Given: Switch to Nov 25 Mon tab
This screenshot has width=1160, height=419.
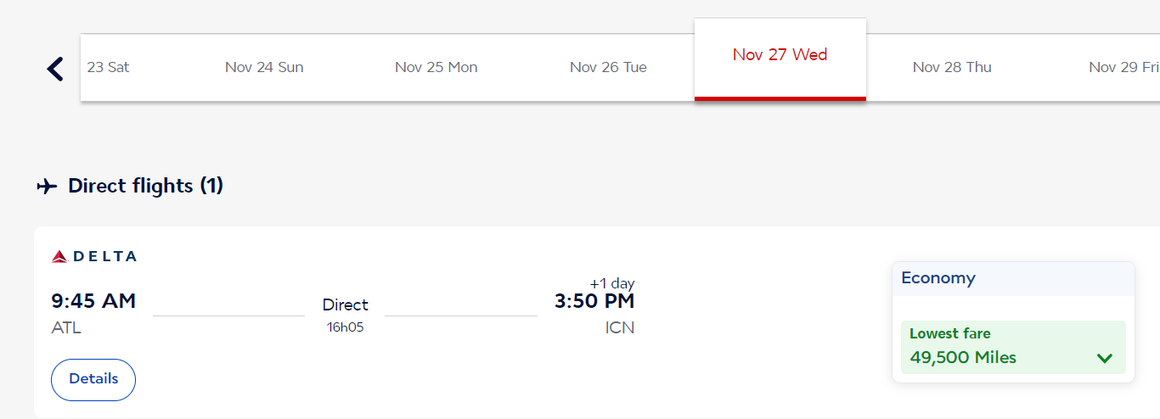Looking at the screenshot, I should (x=436, y=67).
